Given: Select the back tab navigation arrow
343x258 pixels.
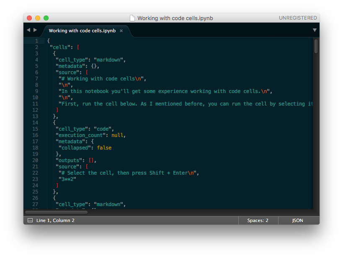Looking at the screenshot, I should coord(28,30).
